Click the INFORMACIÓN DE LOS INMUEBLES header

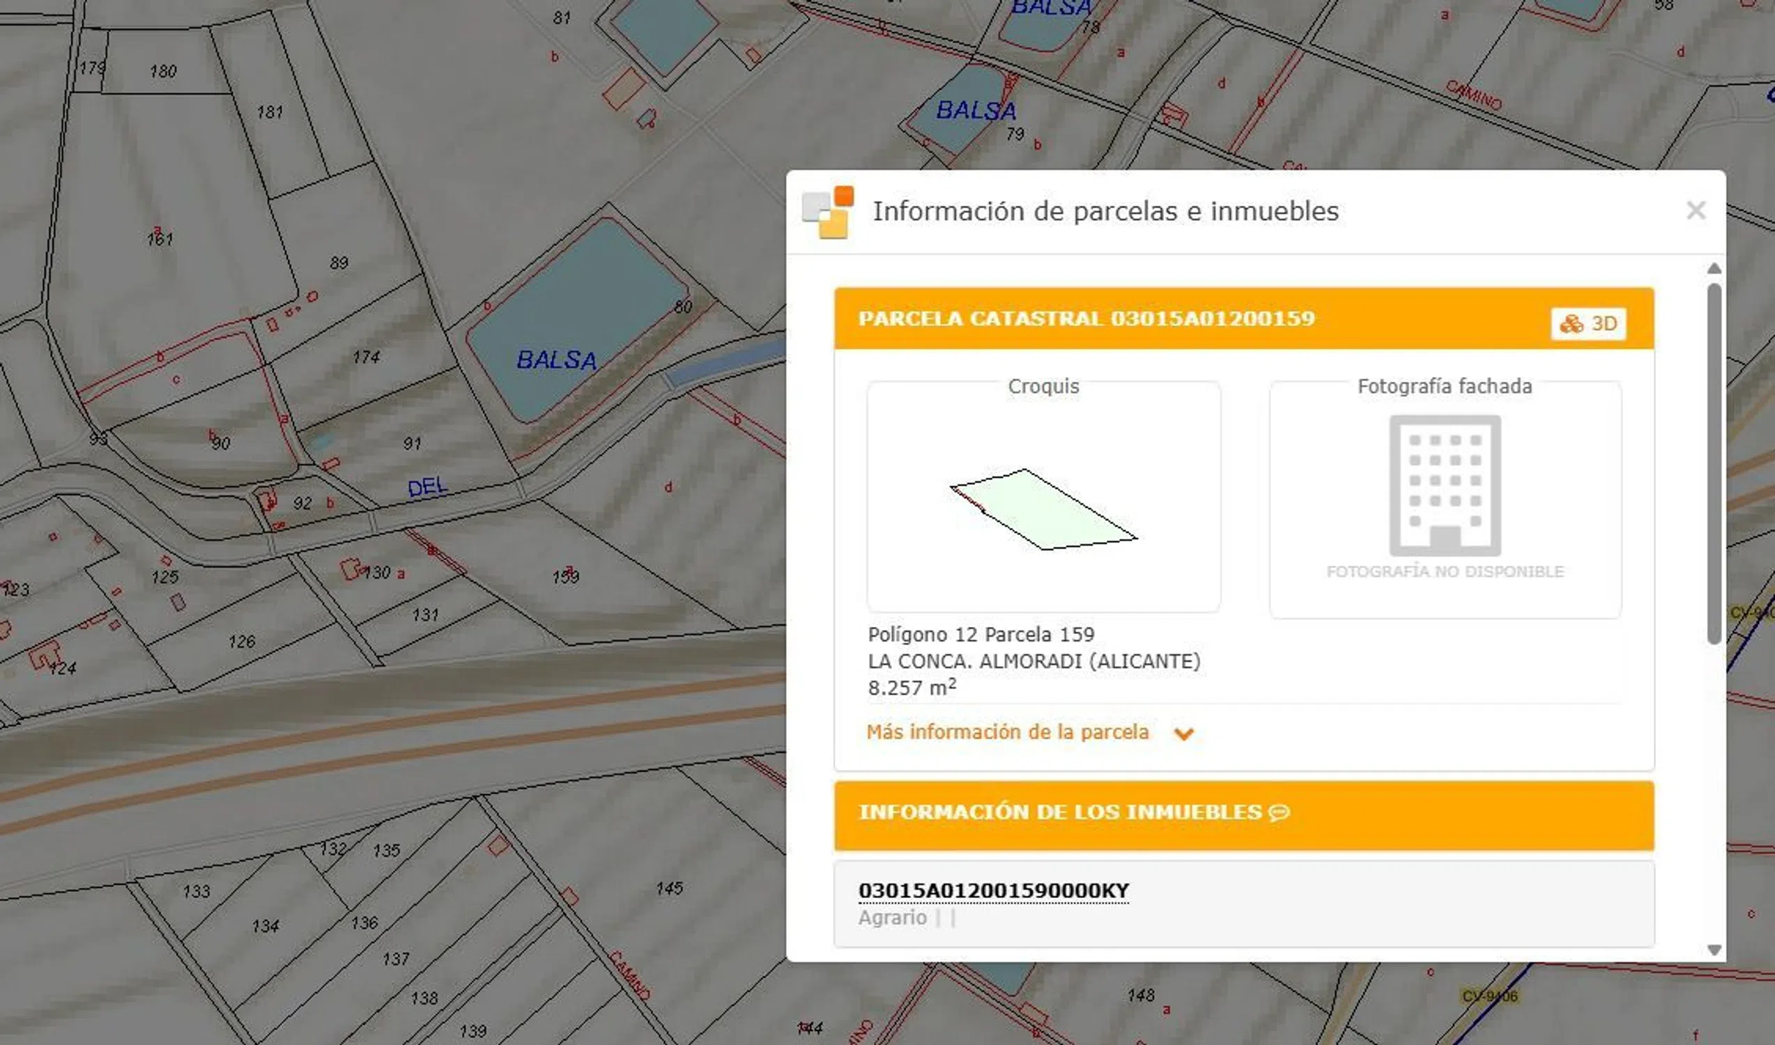click(1060, 812)
